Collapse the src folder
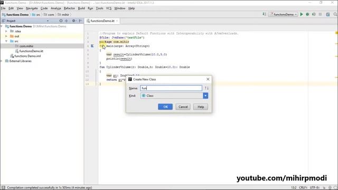 pos(6,41)
